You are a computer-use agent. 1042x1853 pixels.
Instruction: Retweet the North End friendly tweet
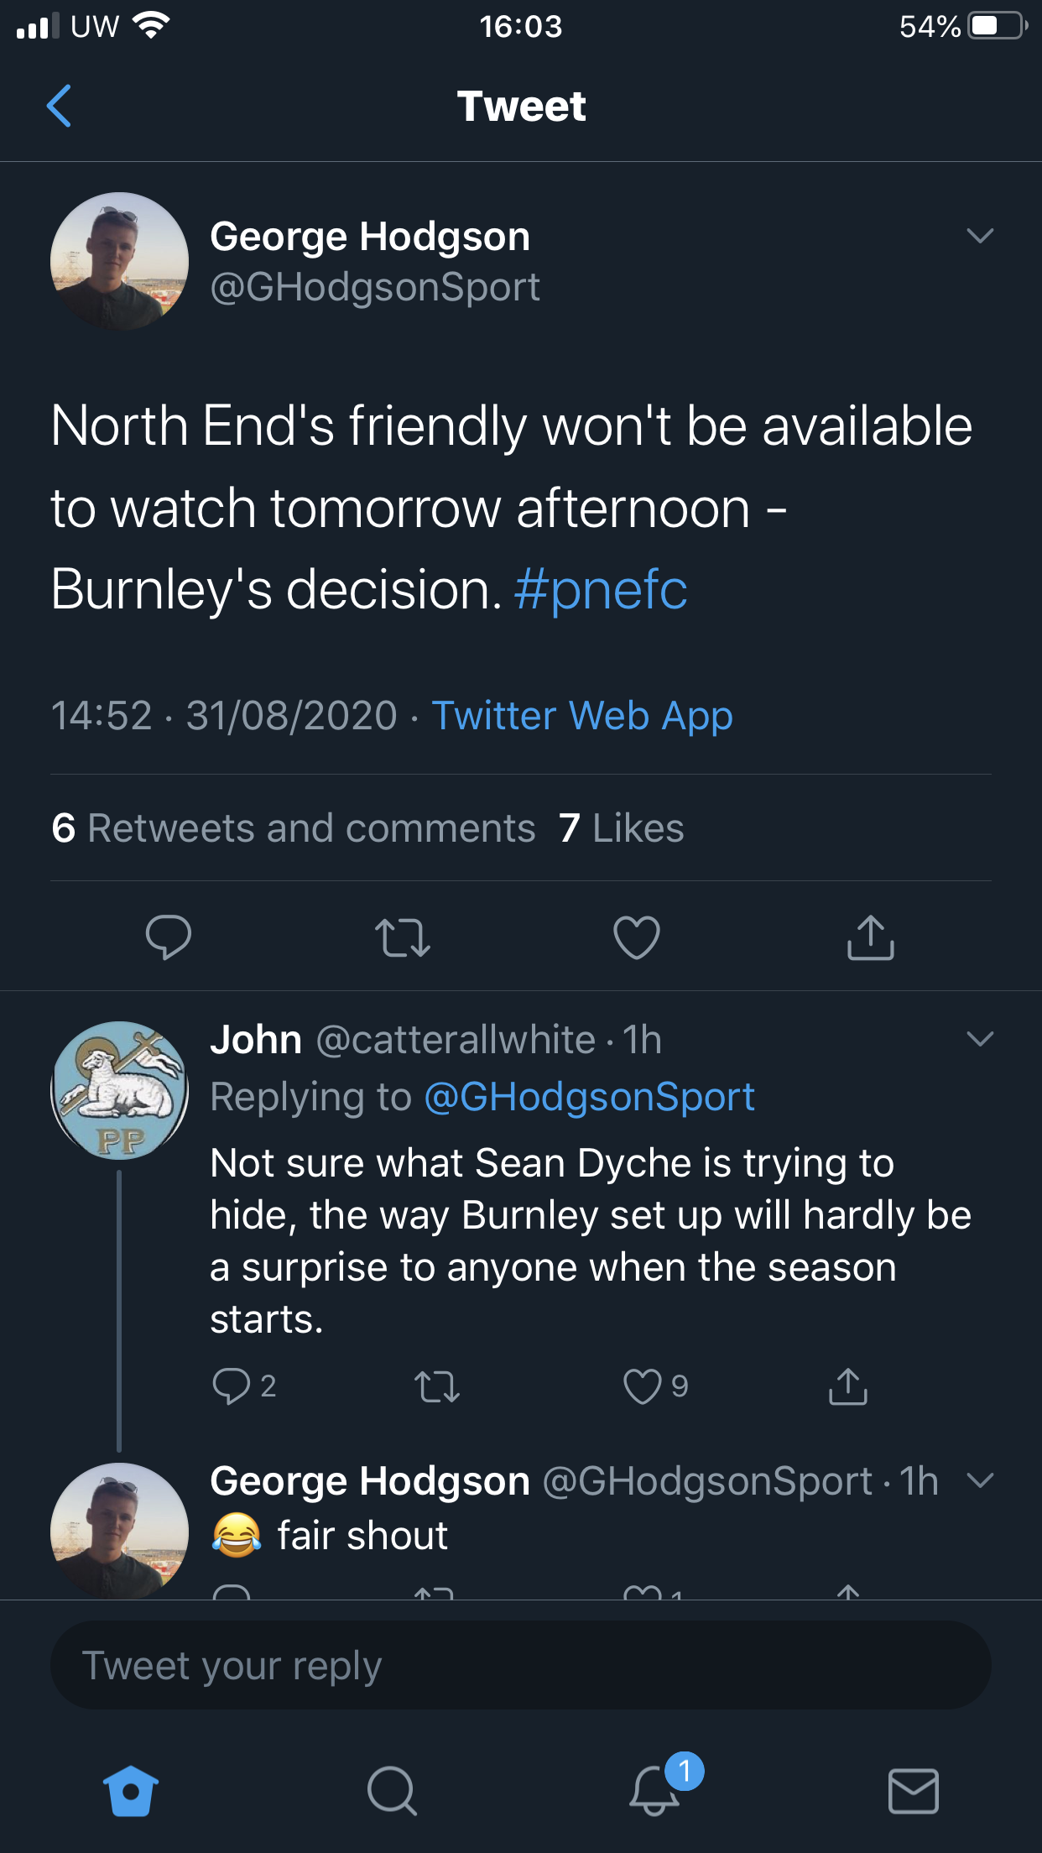pyautogui.click(x=403, y=937)
